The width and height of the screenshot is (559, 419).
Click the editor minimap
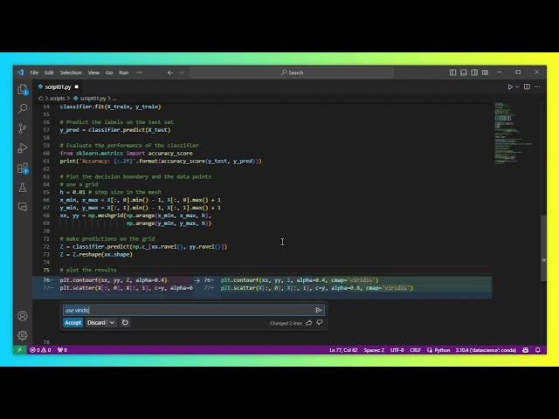514,134
